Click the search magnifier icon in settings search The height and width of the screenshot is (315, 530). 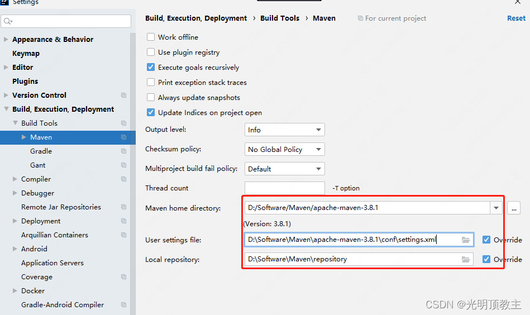(7, 21)
